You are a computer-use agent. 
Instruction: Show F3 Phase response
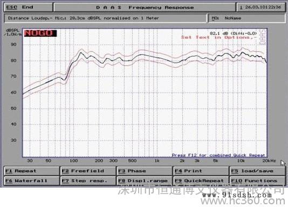tap(145, 171)
